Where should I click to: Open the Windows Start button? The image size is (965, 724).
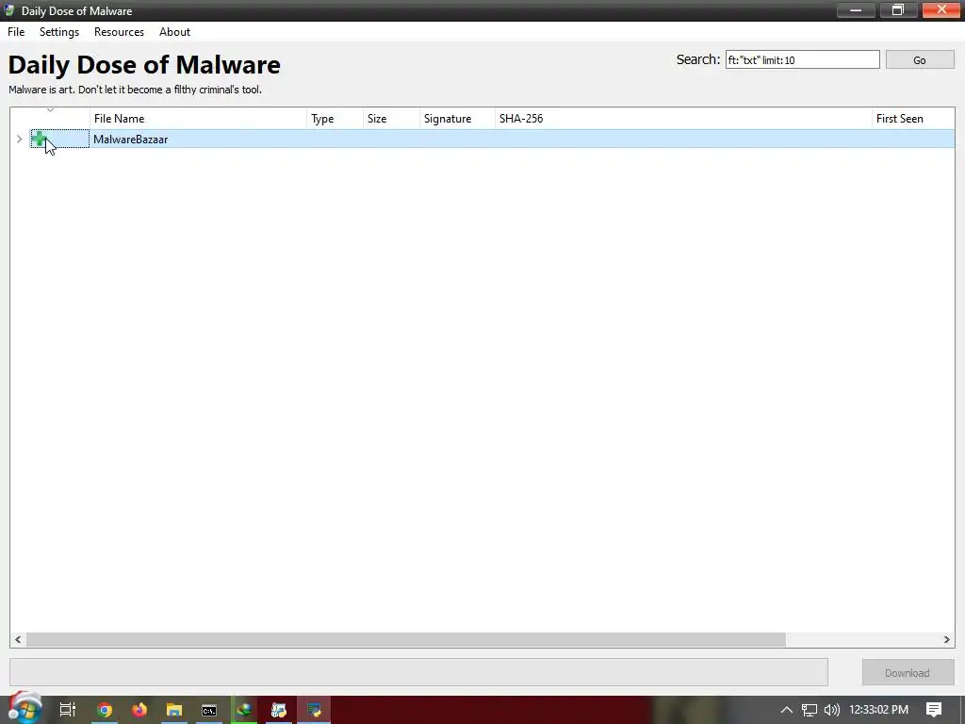[x=25, y=709]
